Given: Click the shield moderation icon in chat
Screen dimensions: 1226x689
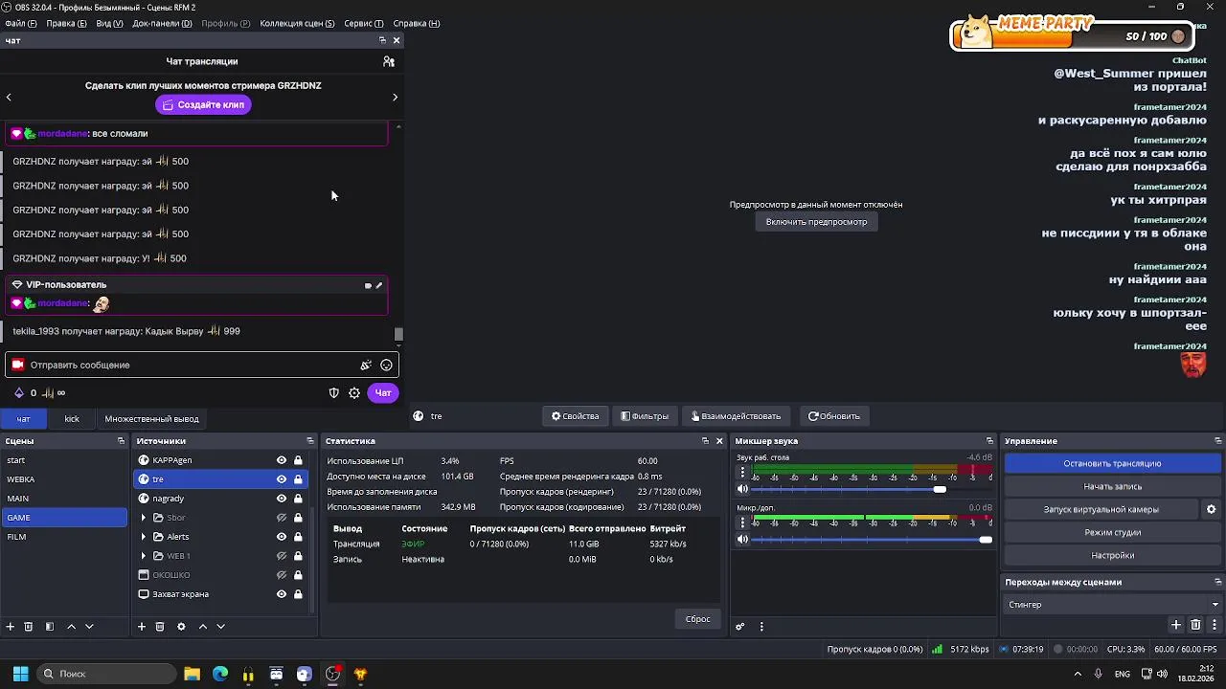Looking at the screenshot, I should 333,392.
